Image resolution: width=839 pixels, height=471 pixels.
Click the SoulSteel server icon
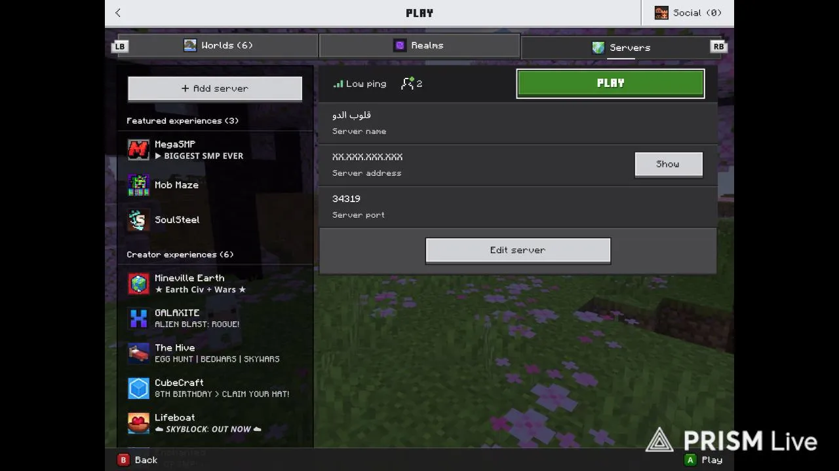click(x=138, y=220)
